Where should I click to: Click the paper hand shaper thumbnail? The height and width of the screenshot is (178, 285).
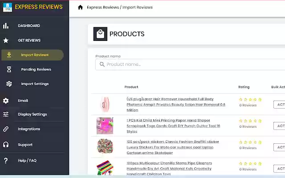(x=105, y=125)
